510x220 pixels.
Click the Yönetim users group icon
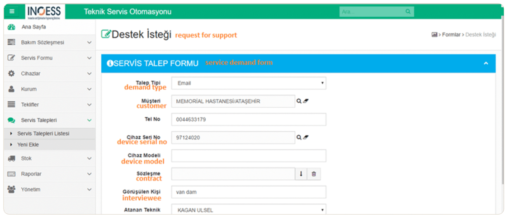(x=11, y=189)
